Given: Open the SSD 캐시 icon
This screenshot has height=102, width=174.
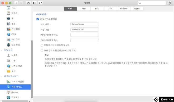Looking at the screenshot, I should pyautogui.click(x=8, y=39).
